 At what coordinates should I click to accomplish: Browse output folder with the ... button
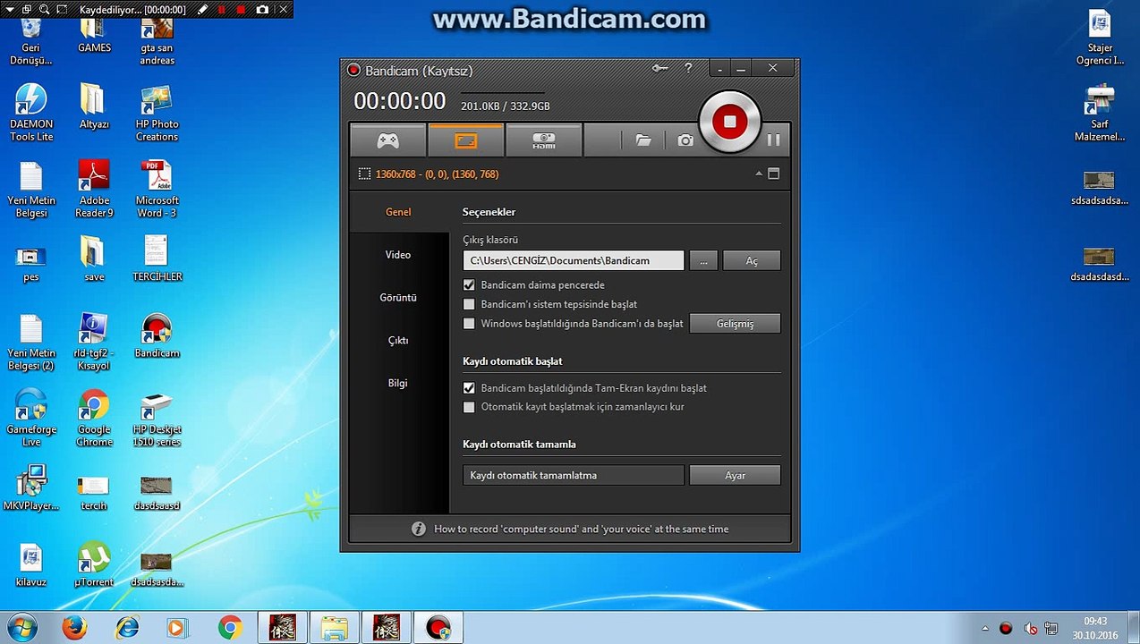tap(703, 260)
